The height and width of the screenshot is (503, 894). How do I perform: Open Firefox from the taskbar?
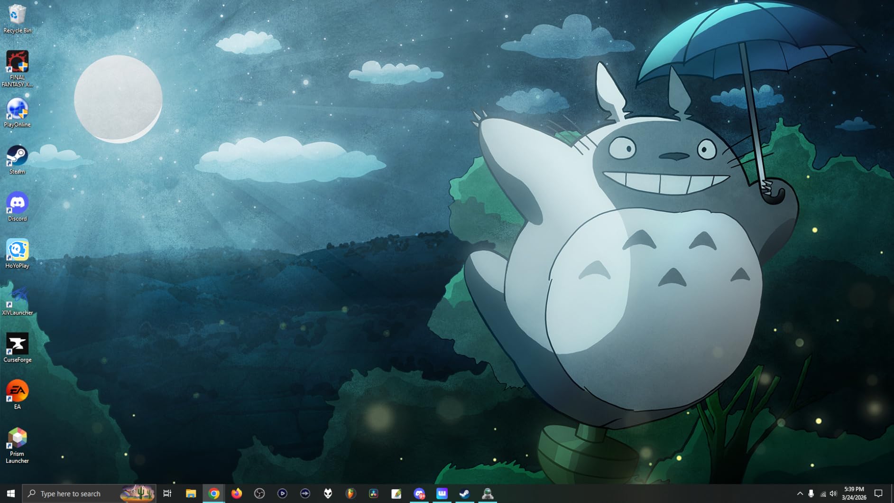pyautogui.click(x=237, y=494)
